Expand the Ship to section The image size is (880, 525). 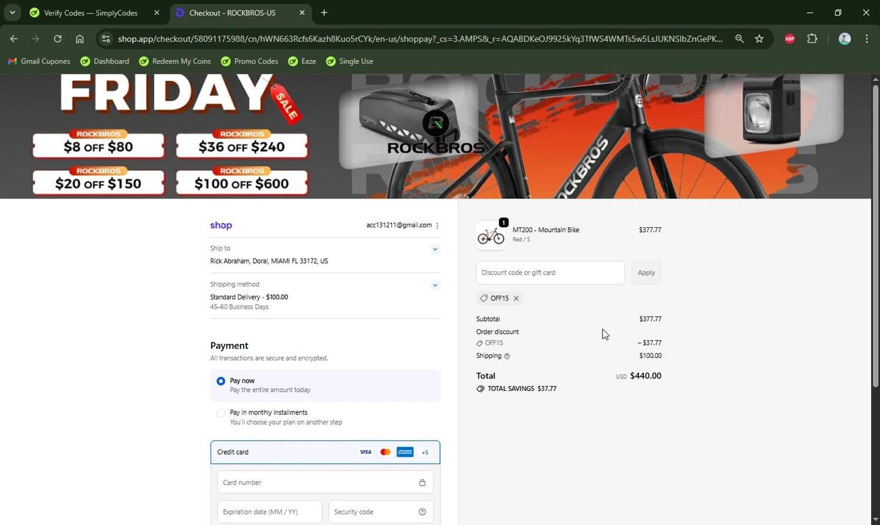(435, 249)
